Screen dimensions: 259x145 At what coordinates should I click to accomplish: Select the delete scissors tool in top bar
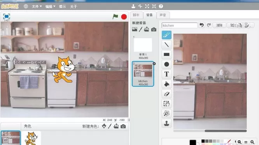coord(140,6)
